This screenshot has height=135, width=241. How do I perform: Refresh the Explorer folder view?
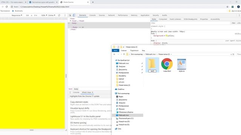point(233,54)
